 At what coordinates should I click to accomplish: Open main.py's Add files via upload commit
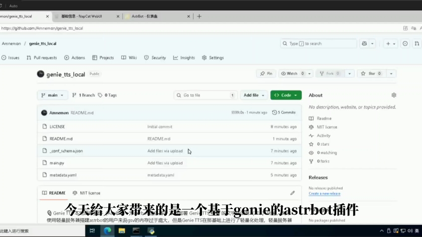coord(165,163)
